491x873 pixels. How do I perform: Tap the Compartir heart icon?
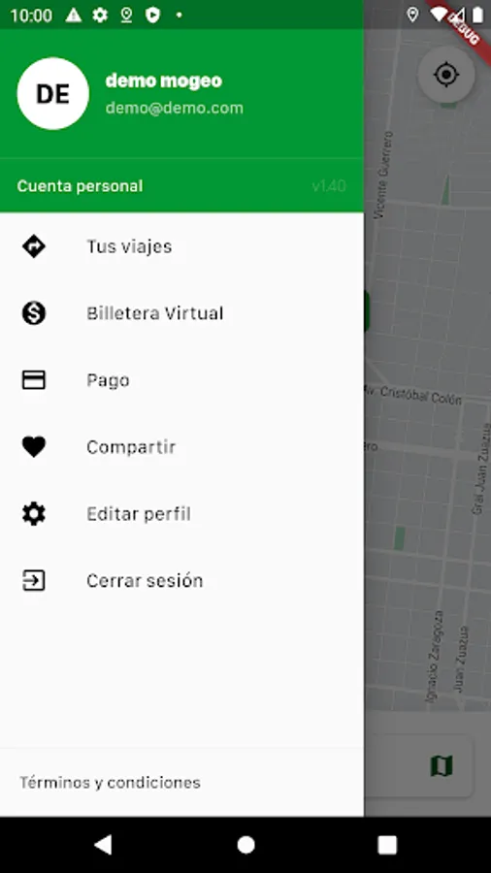34,446
